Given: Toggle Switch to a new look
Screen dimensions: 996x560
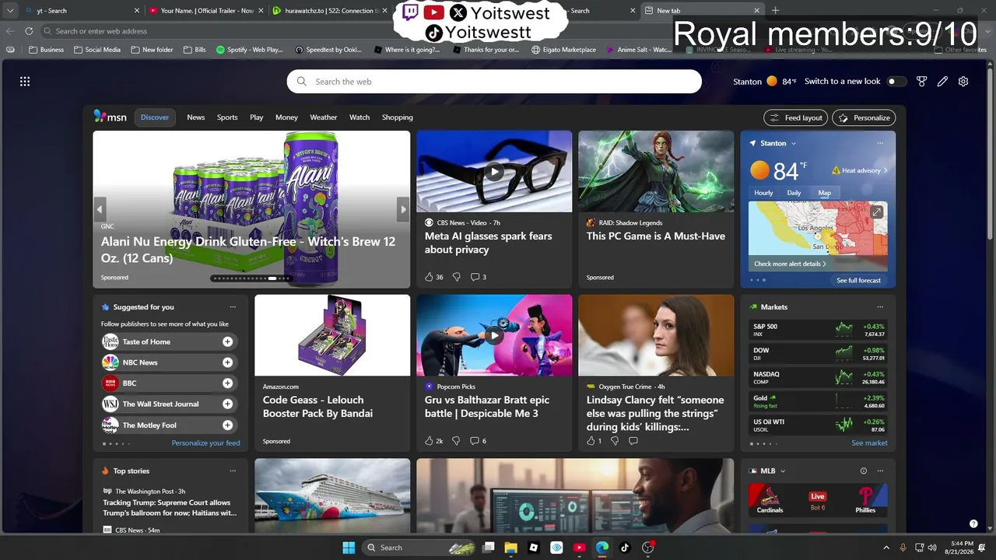Looking at the screenshot, I should [896, 82].
